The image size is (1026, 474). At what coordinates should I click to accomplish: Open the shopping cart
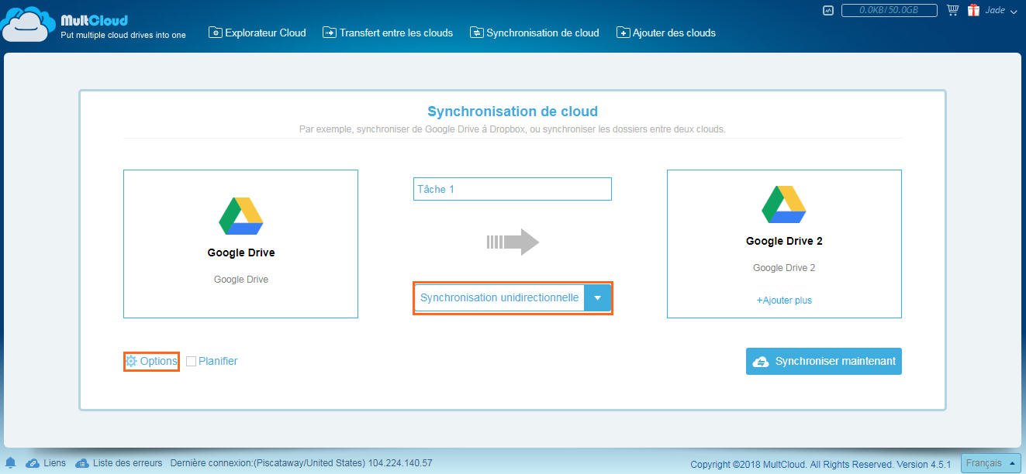(x=952, y=10)
